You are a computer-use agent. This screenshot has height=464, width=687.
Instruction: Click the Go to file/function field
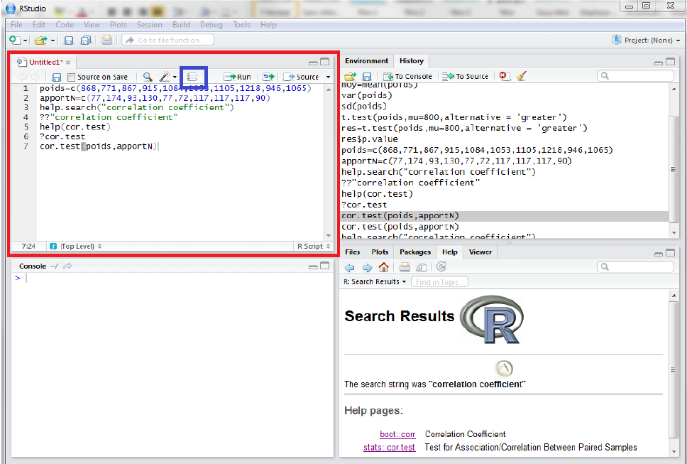tap(167, 40)
